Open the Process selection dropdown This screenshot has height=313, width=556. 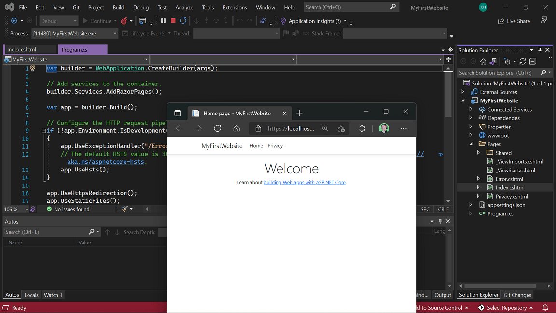(115, 34)
